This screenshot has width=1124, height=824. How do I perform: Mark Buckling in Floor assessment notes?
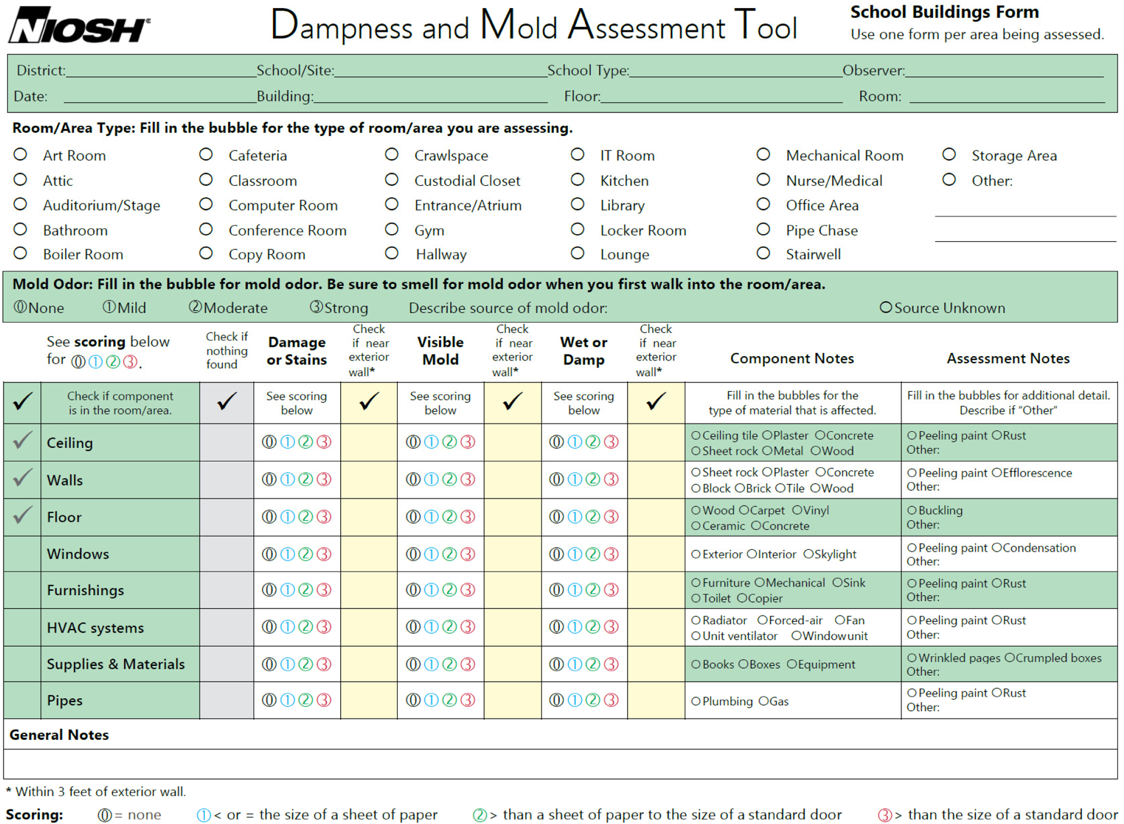point(912,510)
